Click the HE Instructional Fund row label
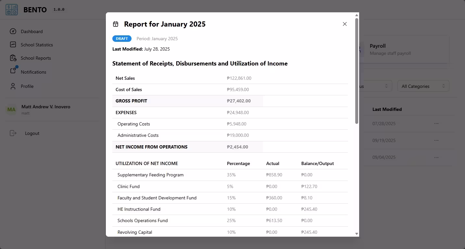The height and width of the screenshot is (249, 465). coord(139,209)
